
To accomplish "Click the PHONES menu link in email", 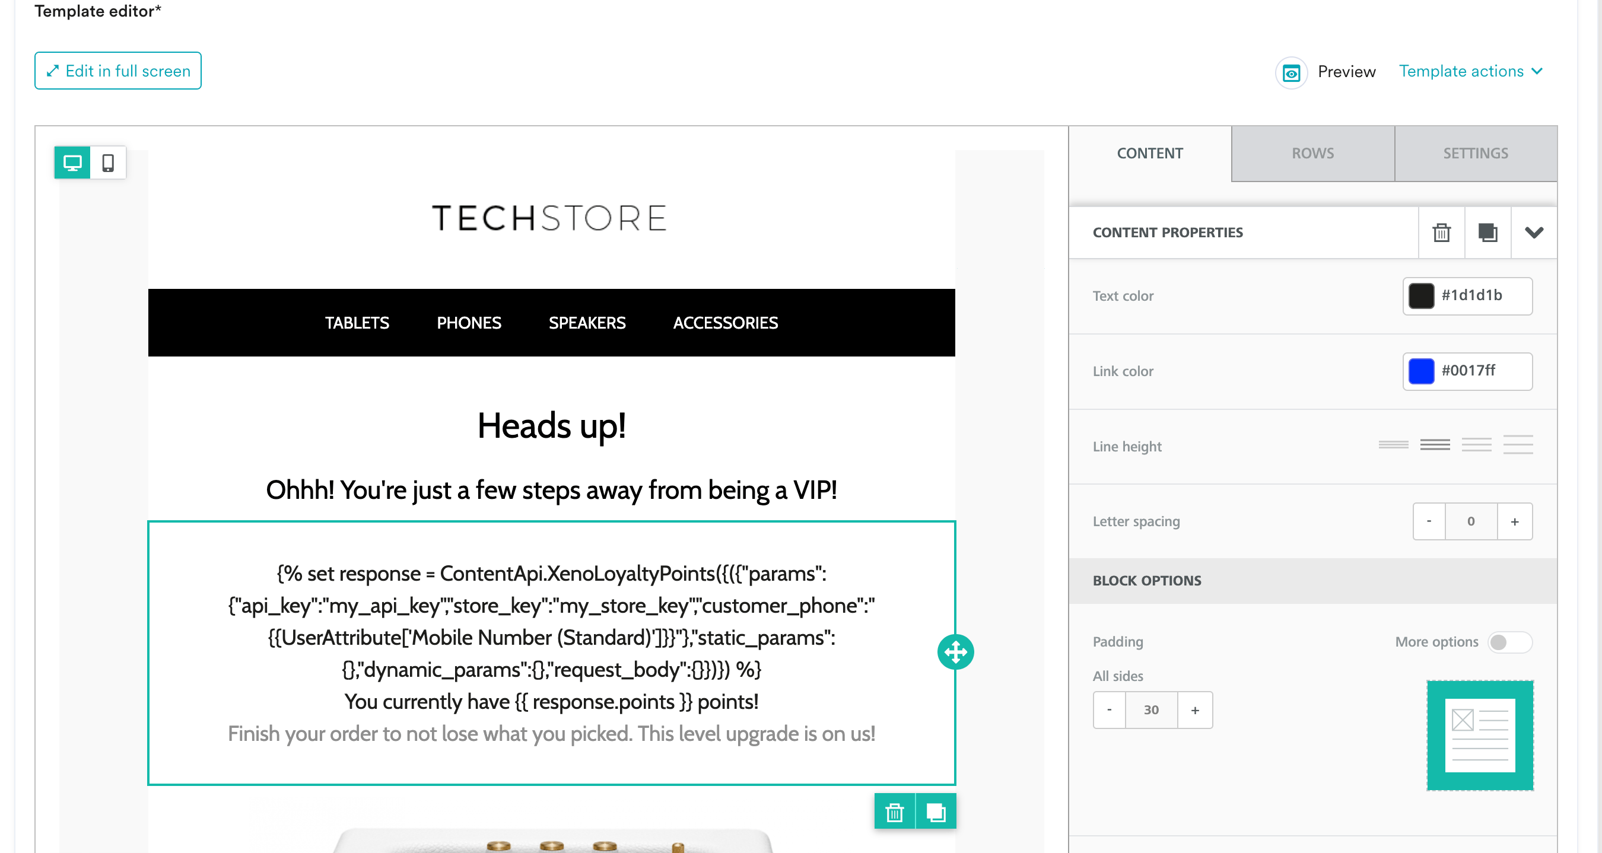I will tap(469, 323).
